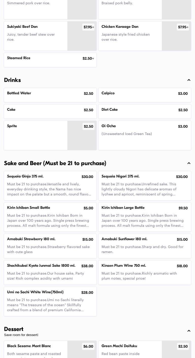
Task: Pick the Coke menu item
Action: click(x=50, y=111)
